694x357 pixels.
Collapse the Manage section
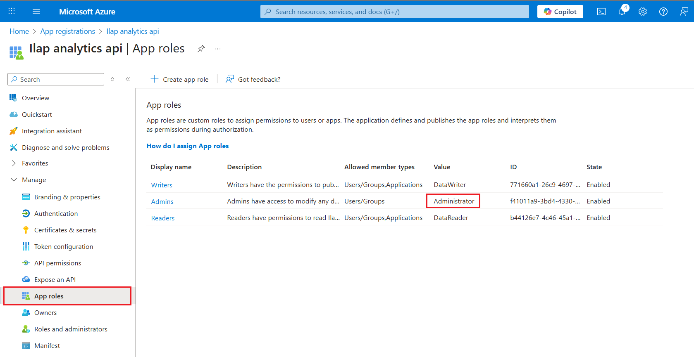coord(14,180)
